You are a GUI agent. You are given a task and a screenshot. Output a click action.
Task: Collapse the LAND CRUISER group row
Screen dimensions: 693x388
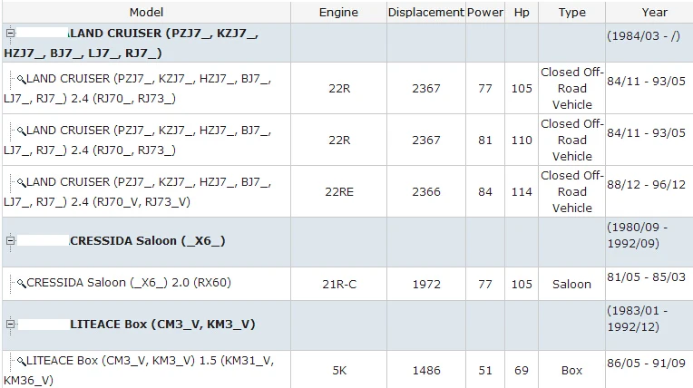(10, 34)
